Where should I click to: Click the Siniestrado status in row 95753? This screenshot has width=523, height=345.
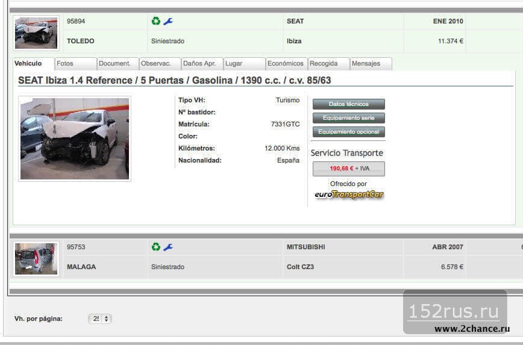[168, 267]
